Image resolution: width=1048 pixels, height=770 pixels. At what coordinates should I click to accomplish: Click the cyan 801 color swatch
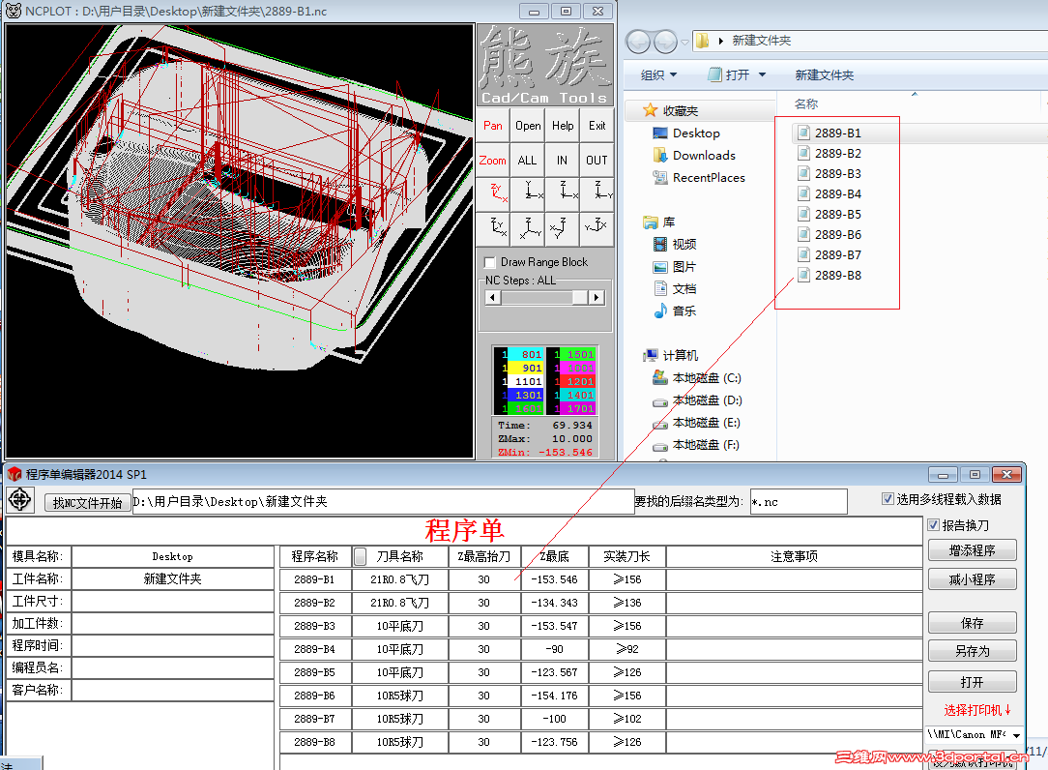click(x=525, y=355)
